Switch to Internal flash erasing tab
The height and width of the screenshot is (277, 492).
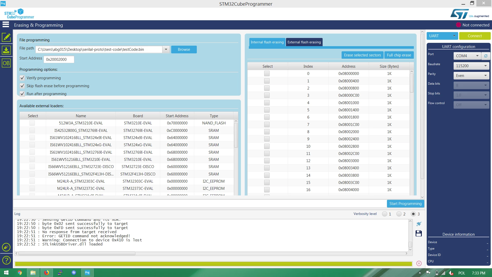point(267,42)
